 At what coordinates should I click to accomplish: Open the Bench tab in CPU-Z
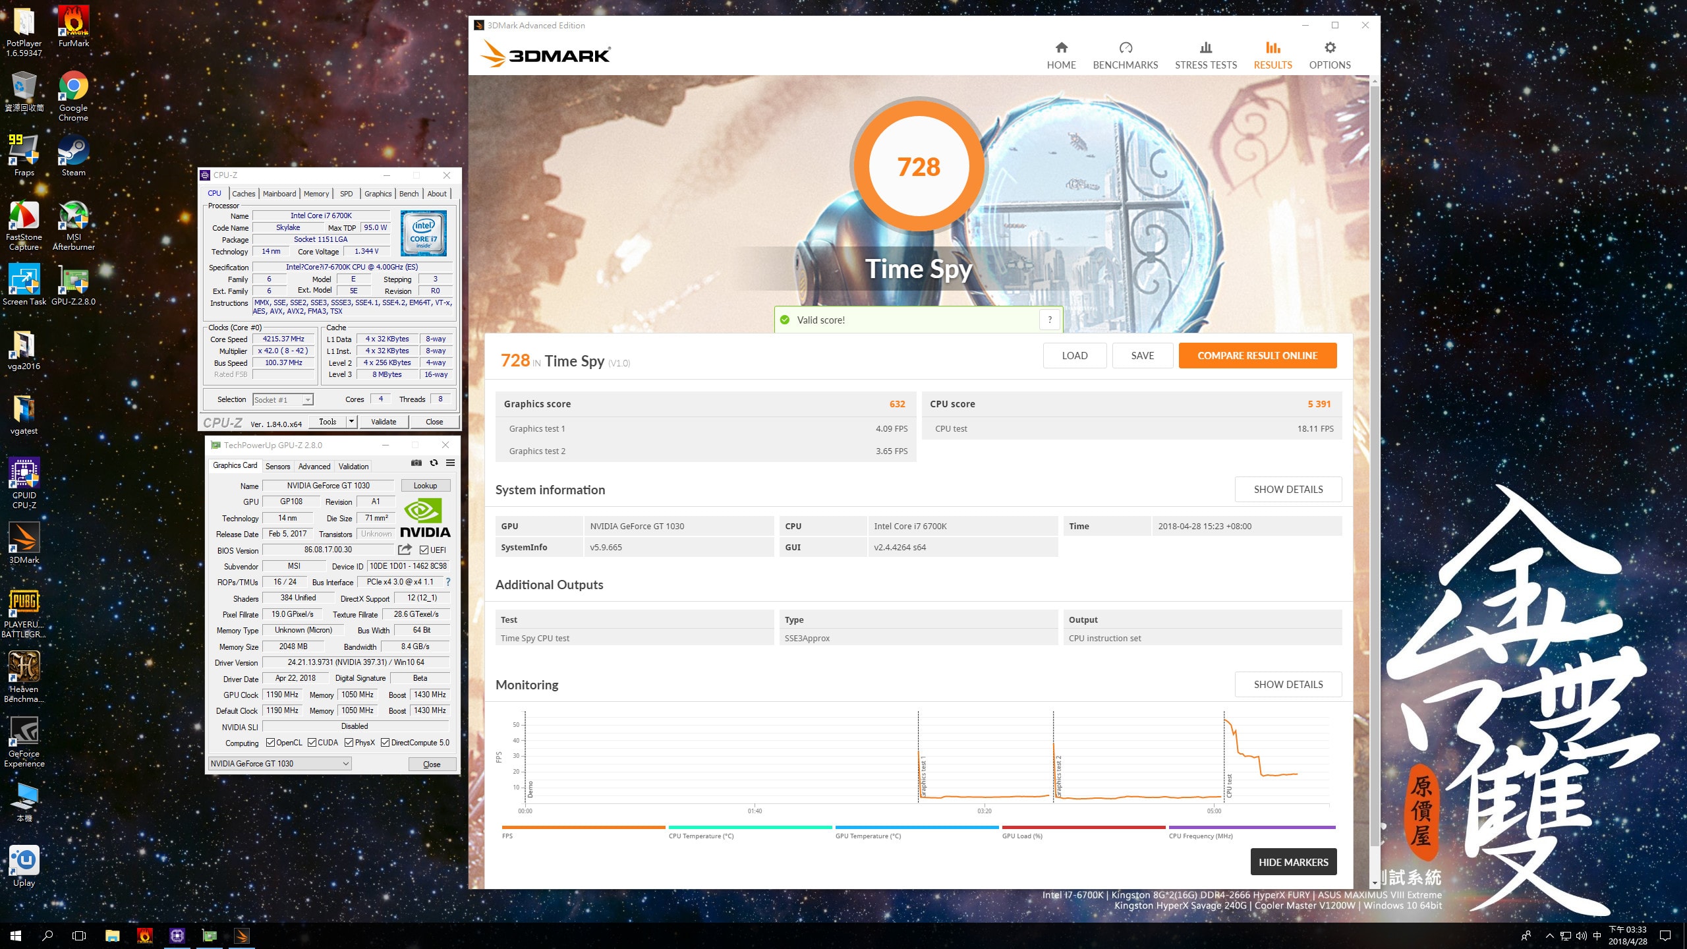409,194
